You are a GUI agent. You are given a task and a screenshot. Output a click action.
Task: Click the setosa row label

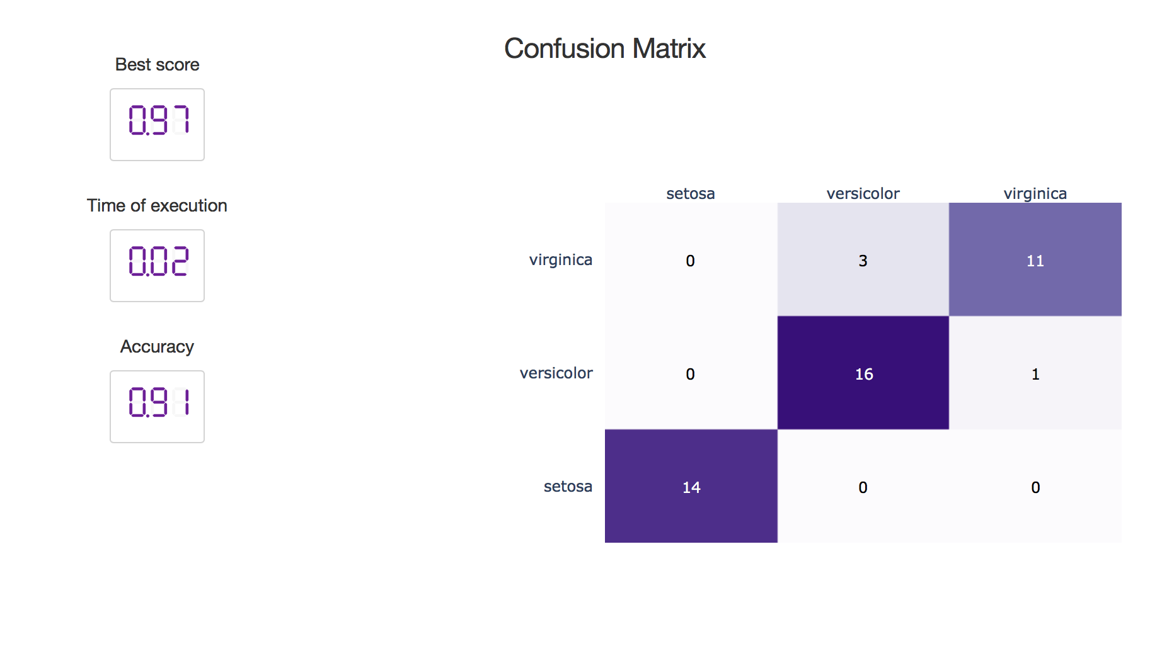(568, 487)
